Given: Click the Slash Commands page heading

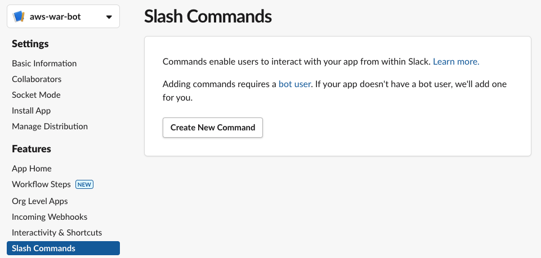Looking at the screenshot, I should [x=208, y=16].
